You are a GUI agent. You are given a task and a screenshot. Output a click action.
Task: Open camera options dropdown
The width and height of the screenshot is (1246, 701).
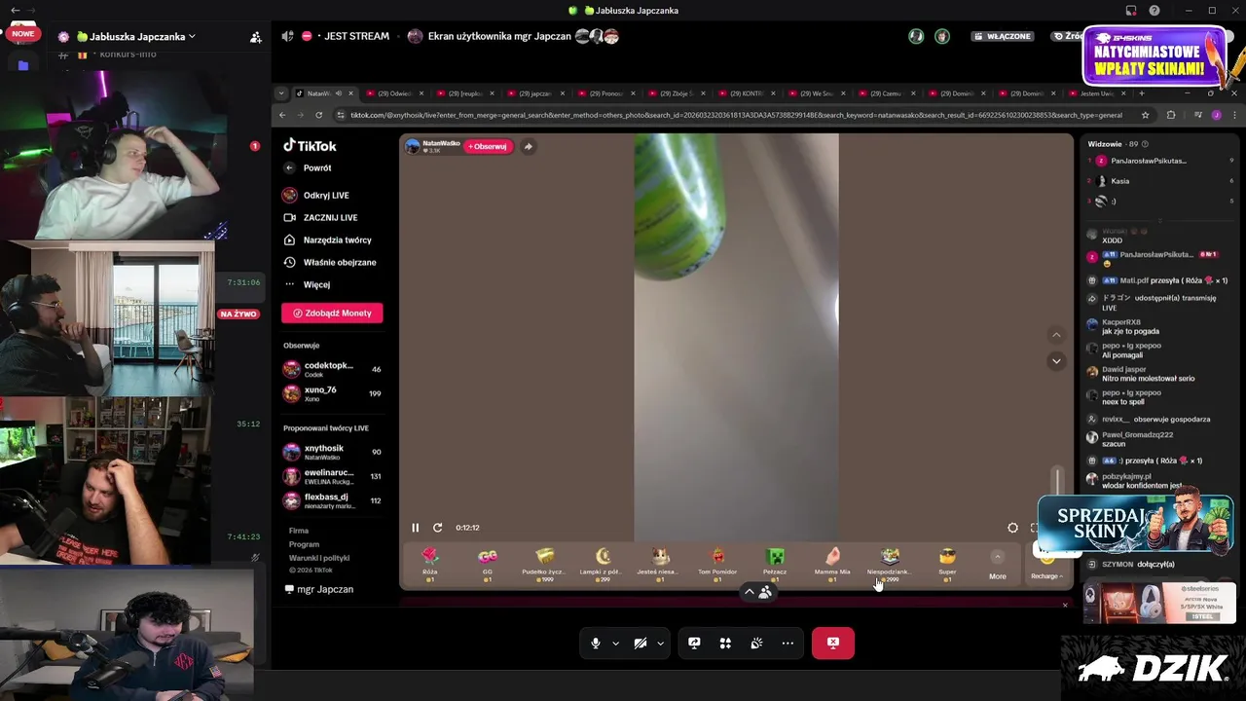pos(660,643)
